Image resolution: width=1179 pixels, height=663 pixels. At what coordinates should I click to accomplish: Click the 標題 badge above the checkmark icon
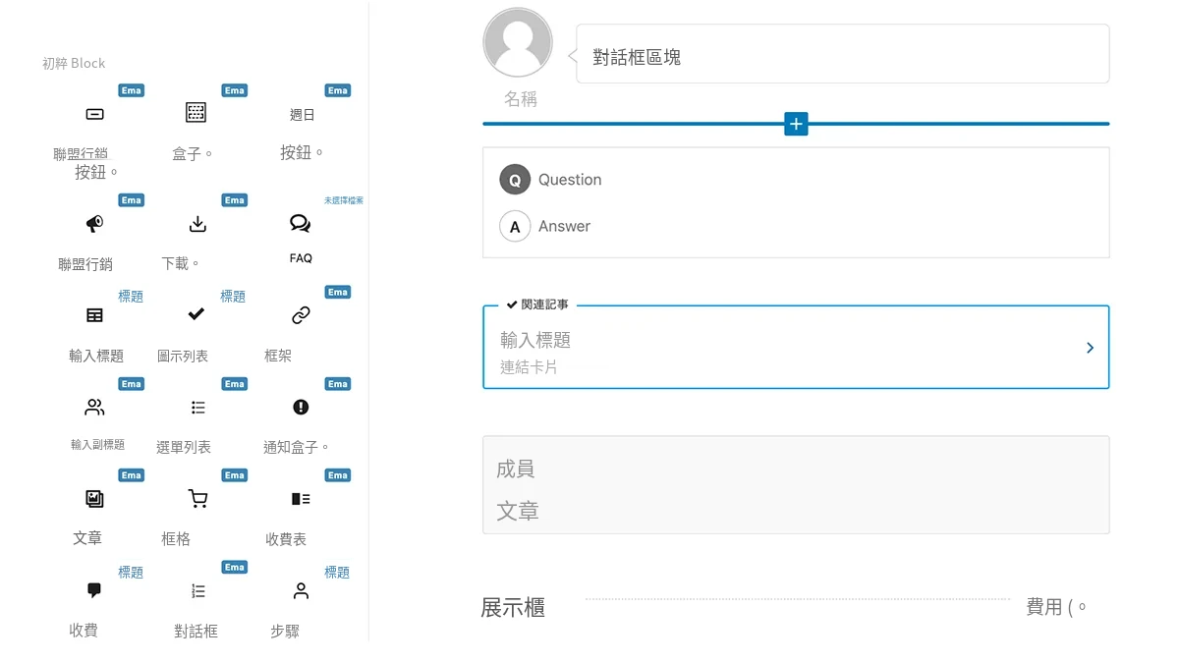click(233, 297)
